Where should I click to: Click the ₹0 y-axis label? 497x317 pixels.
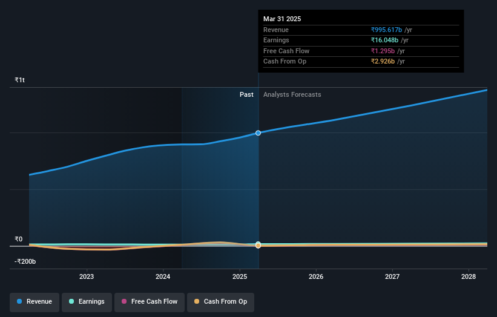19,239
